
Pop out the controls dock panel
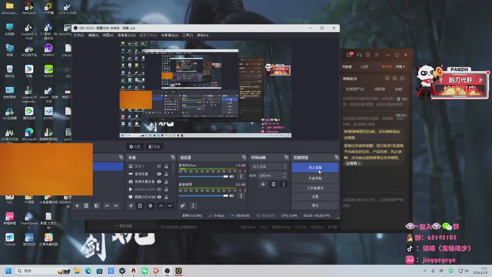click(336, 158)
